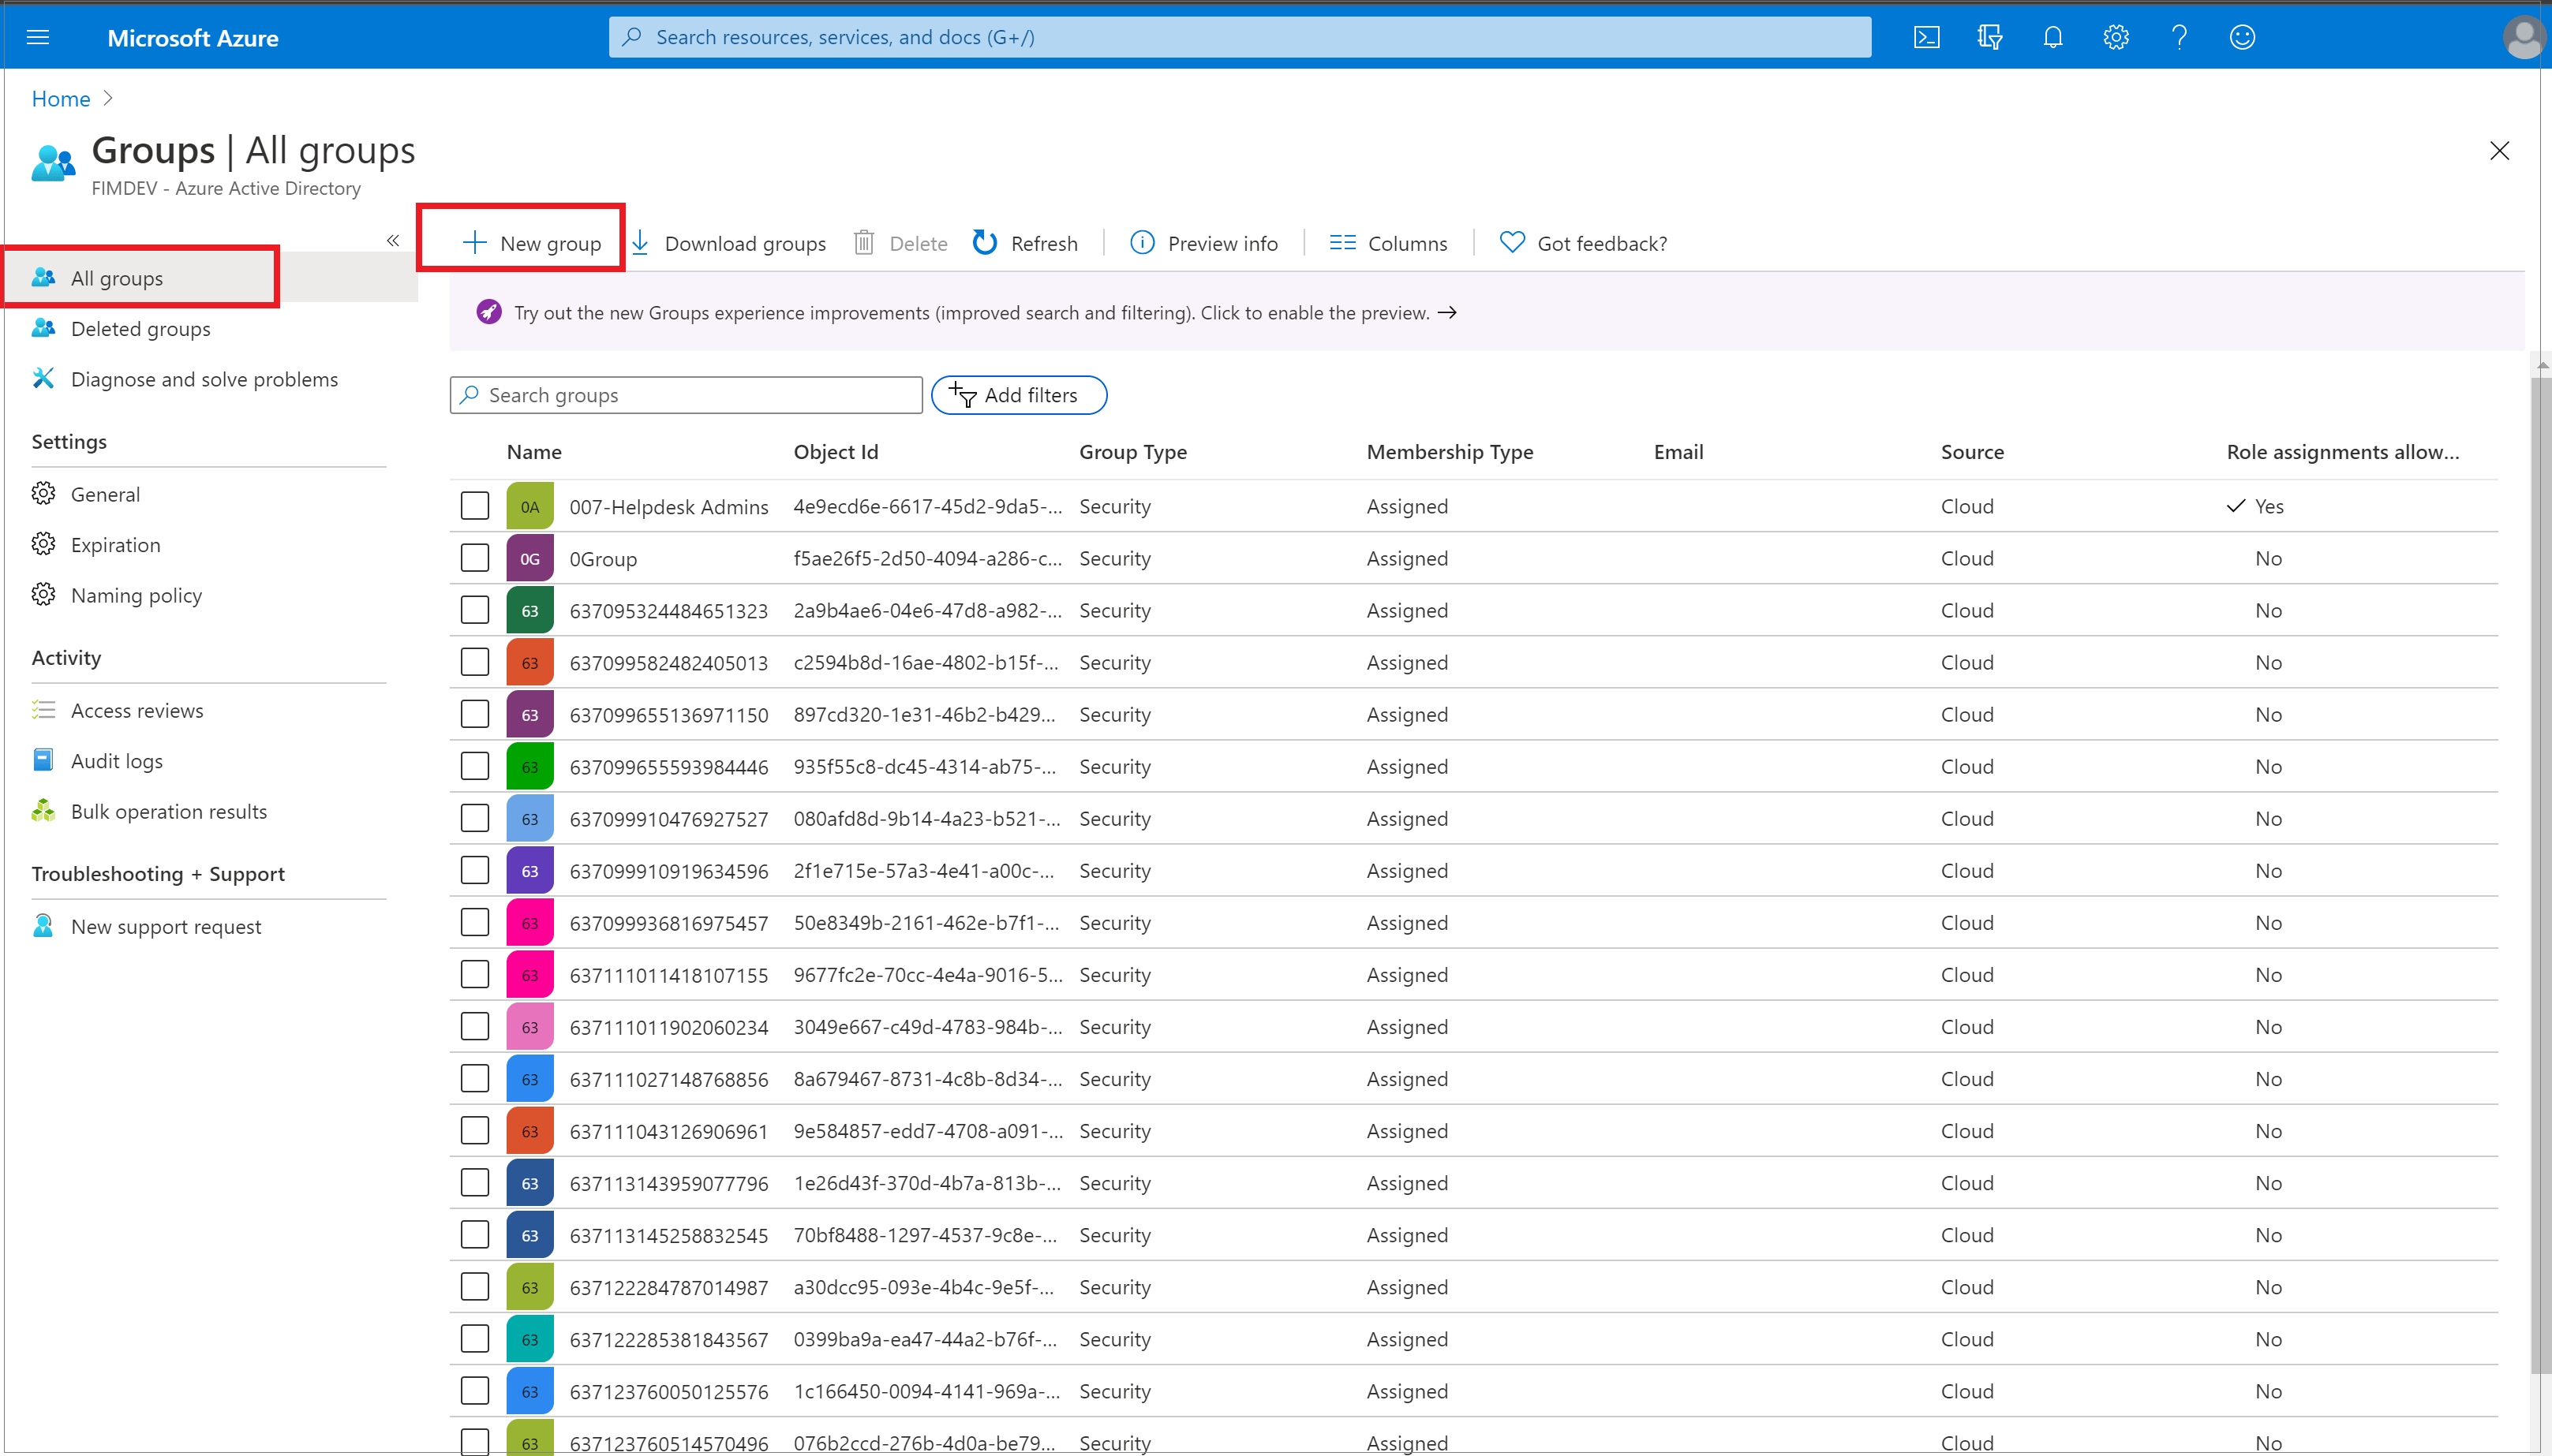This screenshot has width=2552, height=1456.
Task: Click the 0G purple avatar of 0Group
Action: pos(530,558)
